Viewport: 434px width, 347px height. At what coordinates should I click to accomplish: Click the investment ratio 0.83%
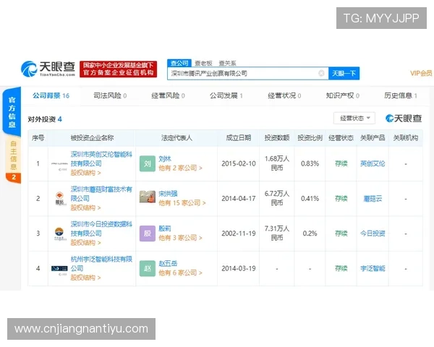coord(310,163)
